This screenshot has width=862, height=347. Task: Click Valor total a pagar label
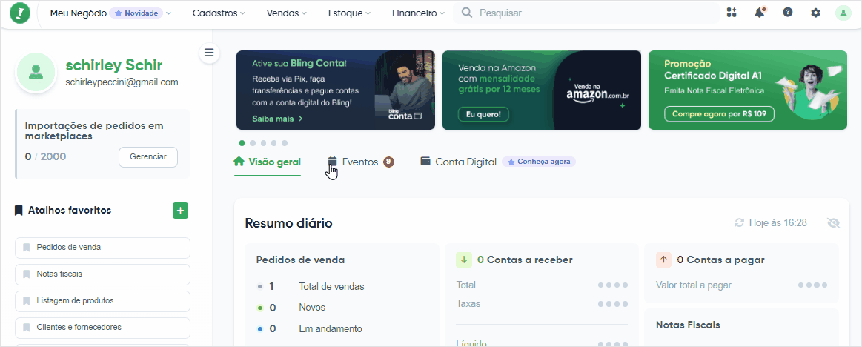pyautogui.click(x=694, y=285)
